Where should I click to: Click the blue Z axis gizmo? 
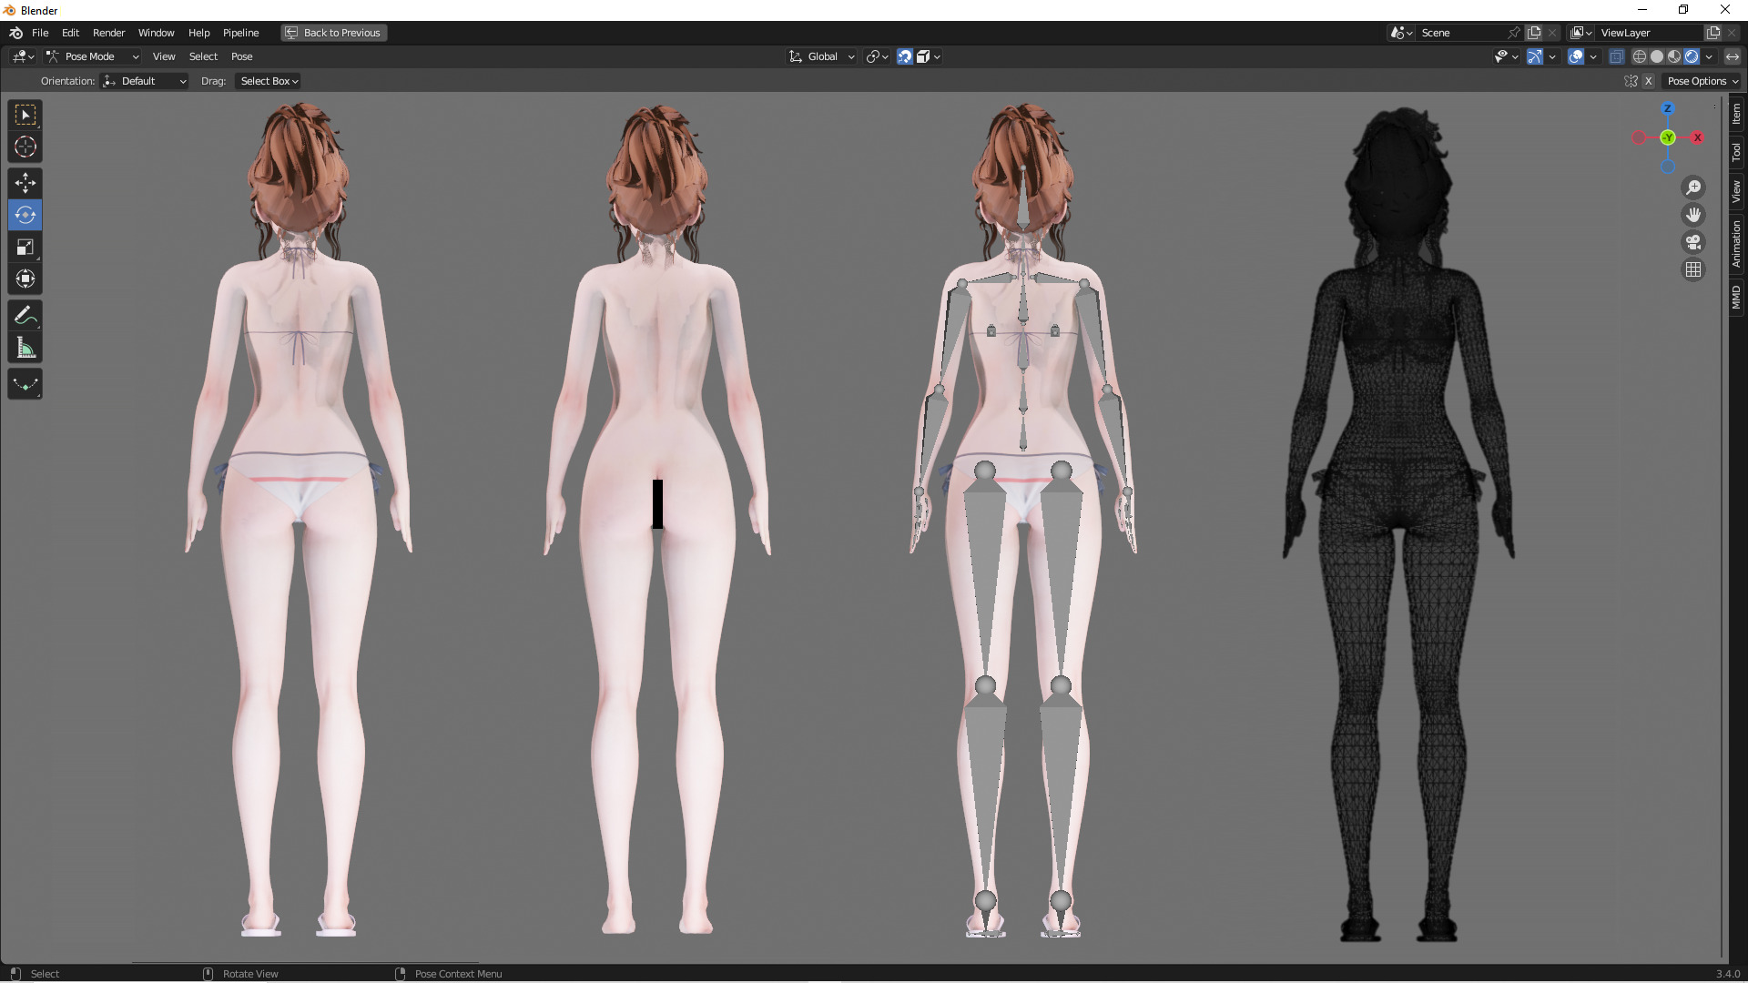1668,108
